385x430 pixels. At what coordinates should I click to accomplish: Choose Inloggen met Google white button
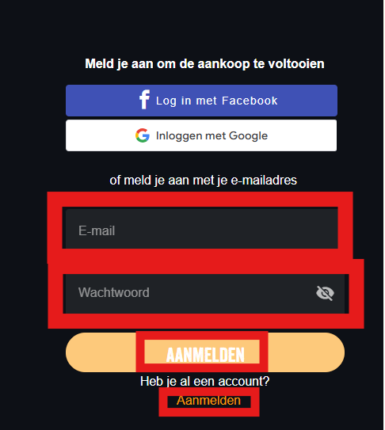pyautogui.click(x=201, y=135)
